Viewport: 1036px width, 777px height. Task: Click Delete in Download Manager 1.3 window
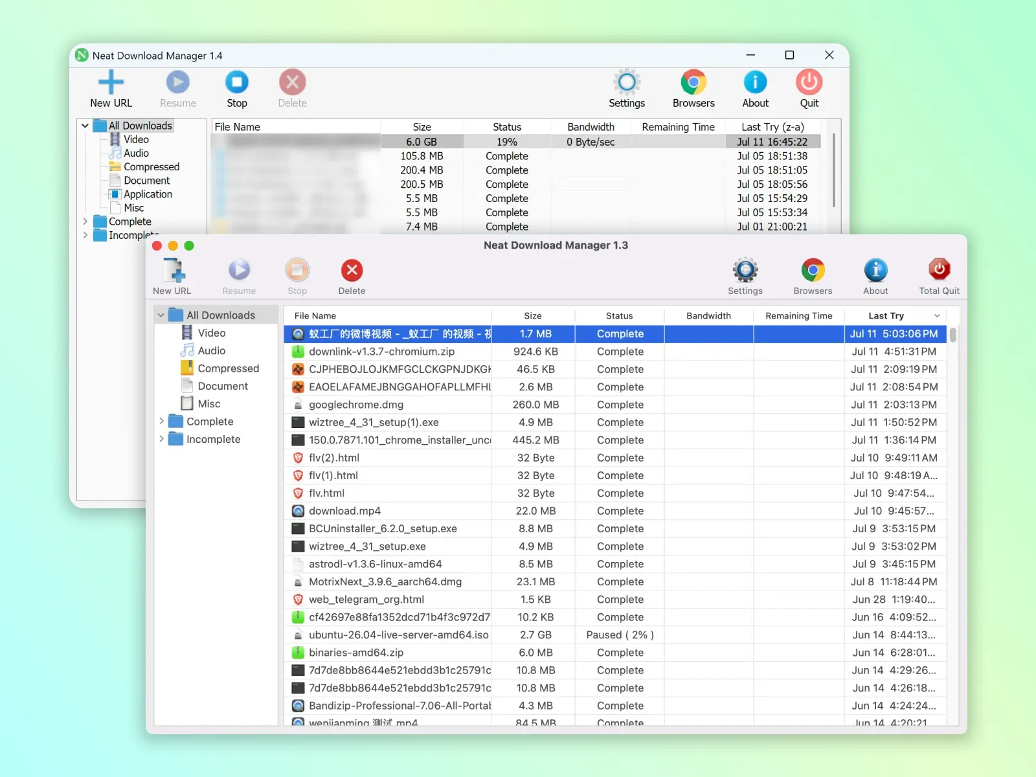[352, 276]
